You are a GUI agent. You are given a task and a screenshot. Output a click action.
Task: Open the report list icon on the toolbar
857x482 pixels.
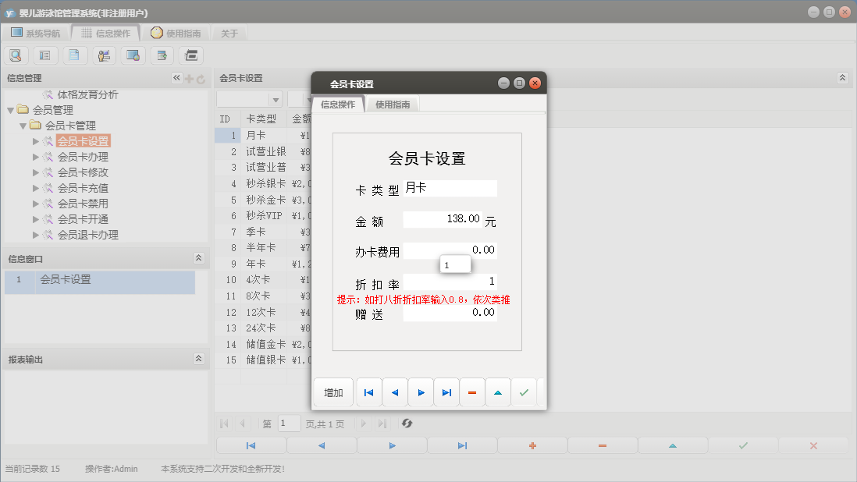click(44, 55)
